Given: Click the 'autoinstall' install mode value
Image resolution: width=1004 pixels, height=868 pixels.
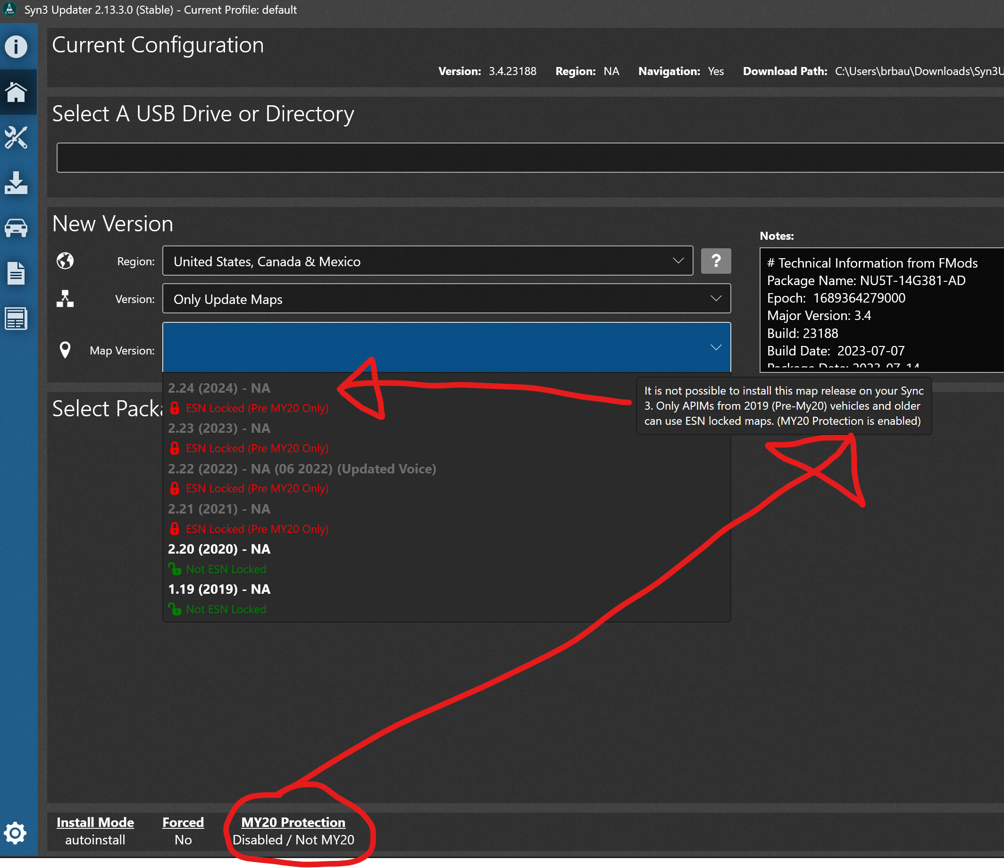Looking at the screenshot, I should tap(95, 840).
